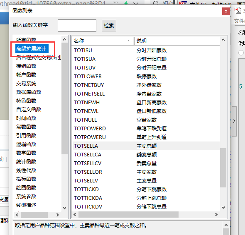
Task: Select 高频扩展统计 category
Action: click(32, 49)
